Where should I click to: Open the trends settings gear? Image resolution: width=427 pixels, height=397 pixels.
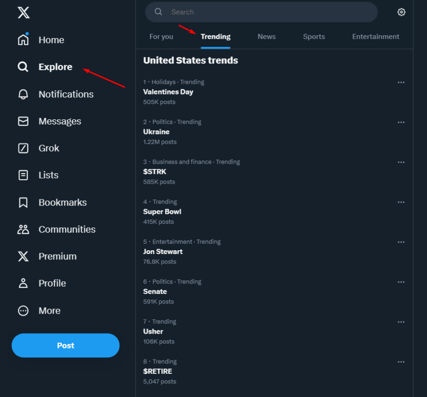point(401,12)
